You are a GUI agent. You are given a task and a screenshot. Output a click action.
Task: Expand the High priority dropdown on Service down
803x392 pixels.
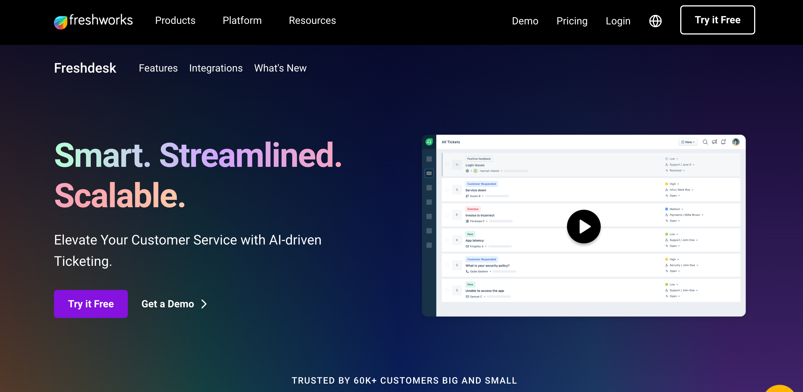pyautogui.click(x=674, y=184)
